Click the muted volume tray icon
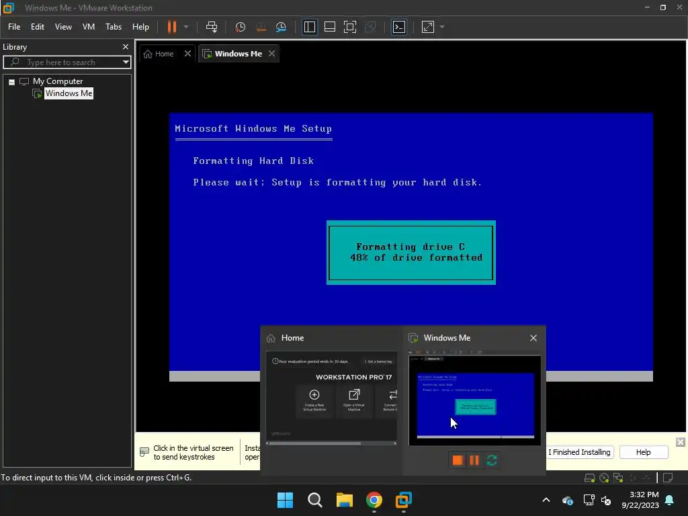Screen dimensions: 688x516 (607, 500)
